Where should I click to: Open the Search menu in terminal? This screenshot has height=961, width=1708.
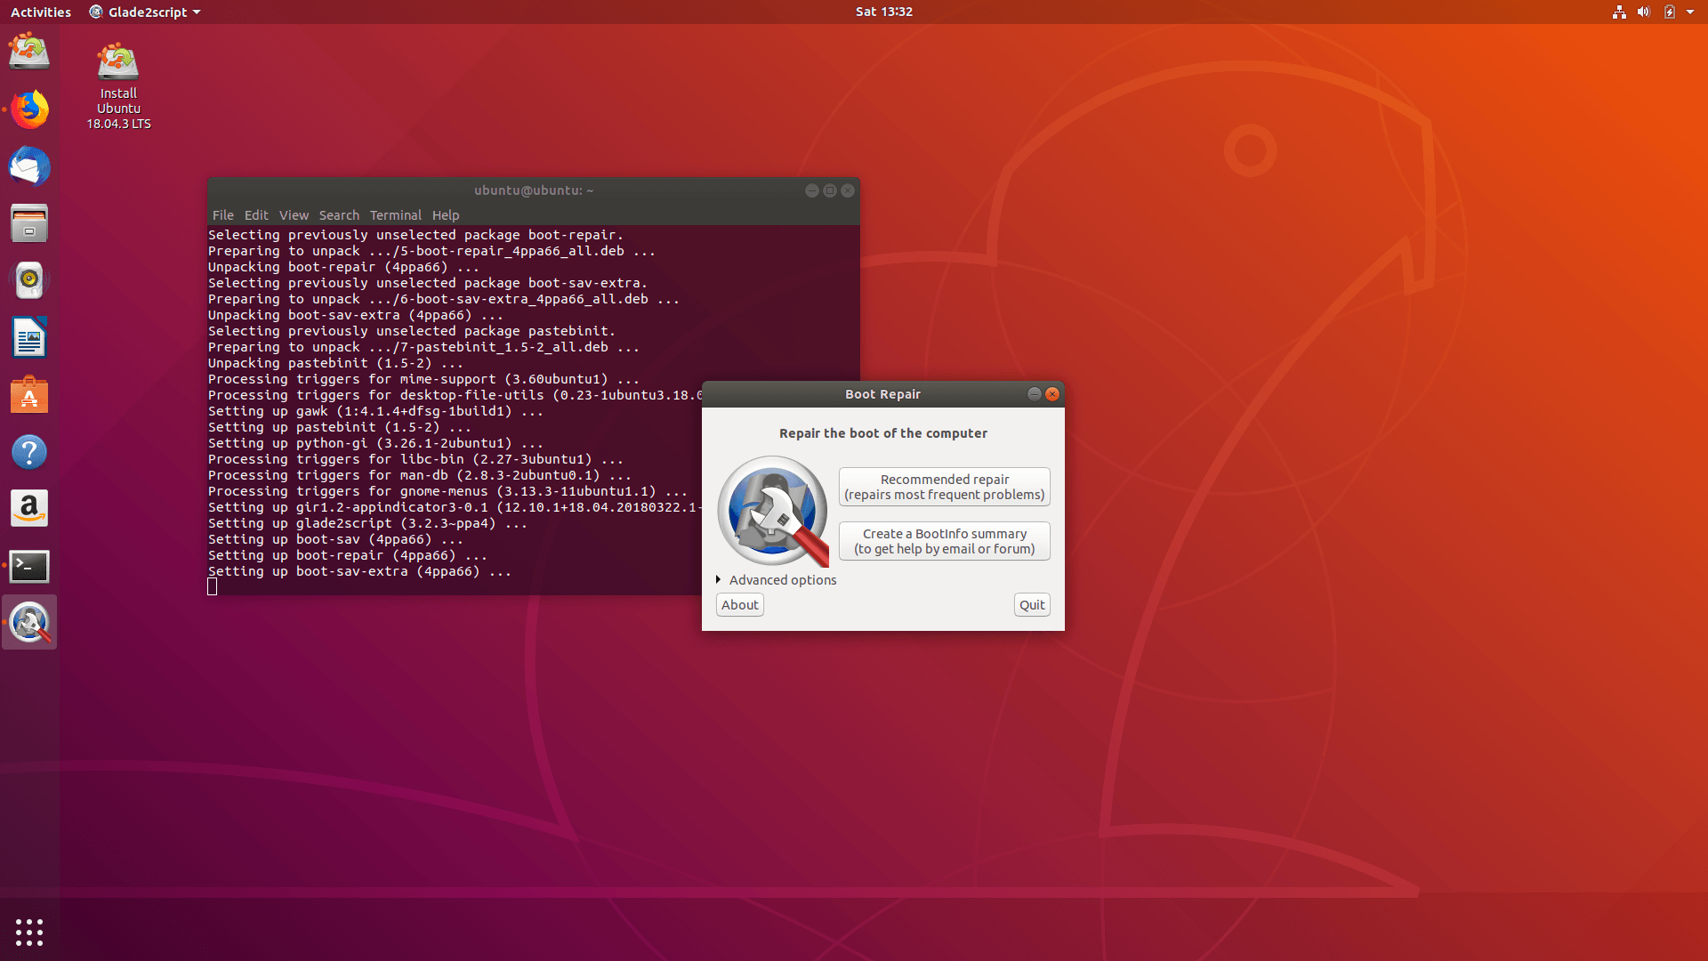(x=339, y=215)
